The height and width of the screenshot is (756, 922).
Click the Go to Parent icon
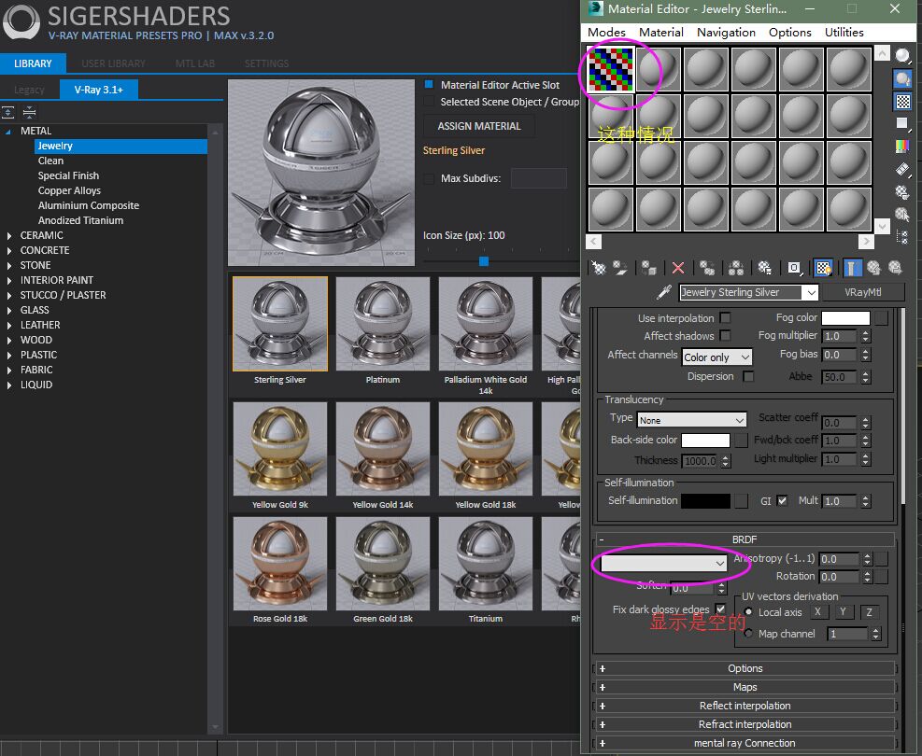tap(873, 268)
